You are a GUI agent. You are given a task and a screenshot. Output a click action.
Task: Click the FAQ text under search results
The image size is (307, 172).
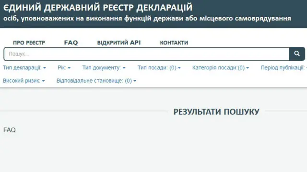pos(10,130)
